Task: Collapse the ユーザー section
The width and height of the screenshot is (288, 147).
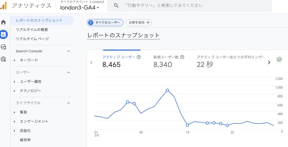Action: 68,72
